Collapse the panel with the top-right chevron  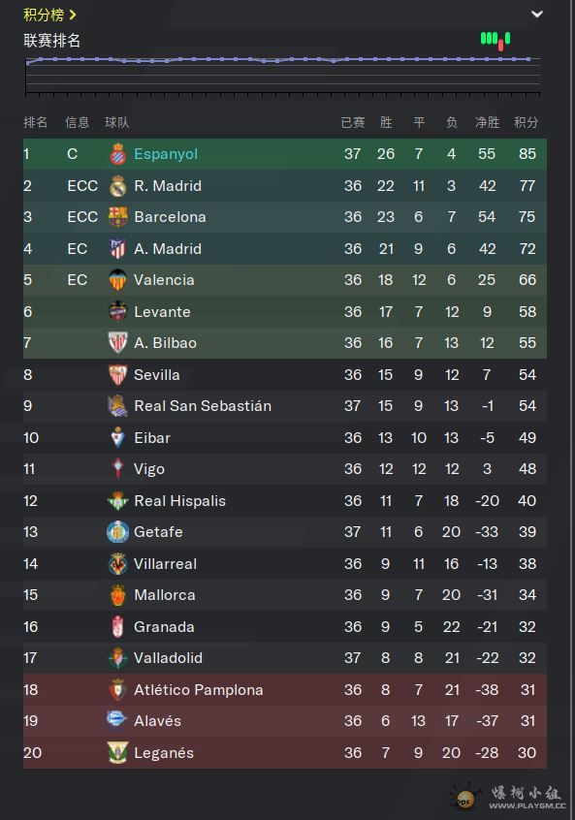[537, 15]
